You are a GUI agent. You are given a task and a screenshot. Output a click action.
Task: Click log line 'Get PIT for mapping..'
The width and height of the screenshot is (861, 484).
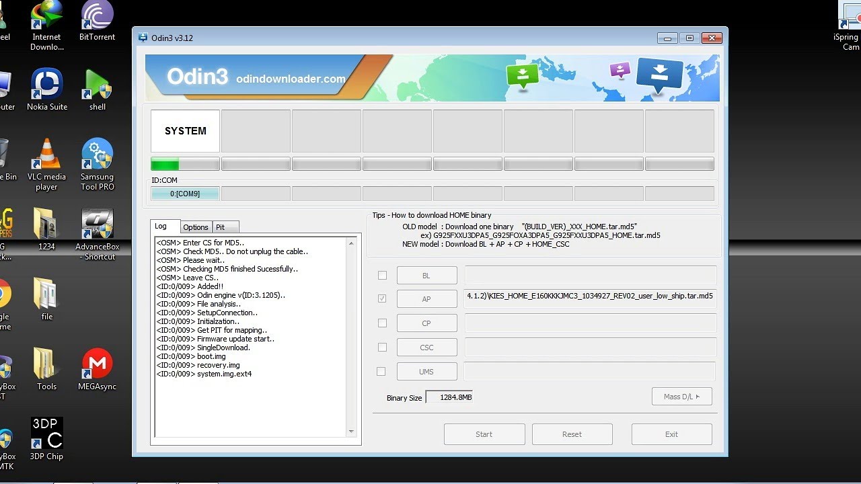pyautogui.click(x=212, y=330)
